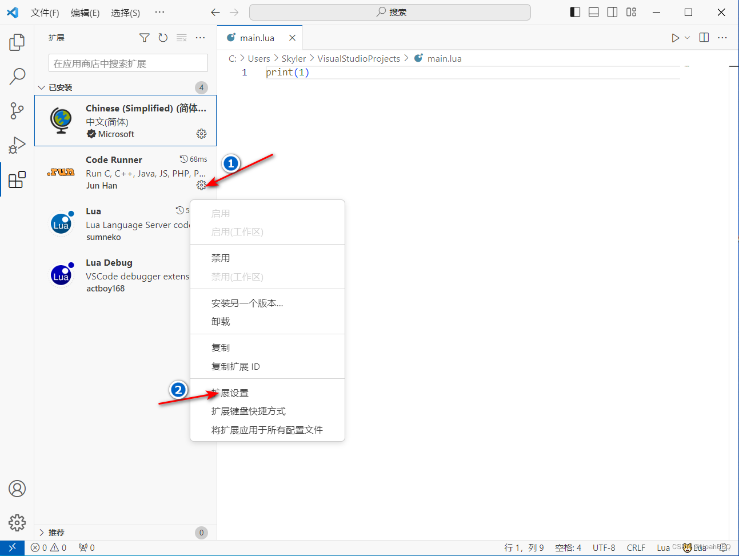Viewport: 739px width, 556px height.
Task: Open editor more actions menu
Action: click(722, 38)
